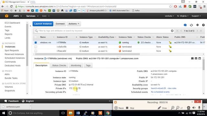The height and width of the screenshot is (116, 207).
Task: Toggle recorder microphone icon
Action: pos(199,108)
